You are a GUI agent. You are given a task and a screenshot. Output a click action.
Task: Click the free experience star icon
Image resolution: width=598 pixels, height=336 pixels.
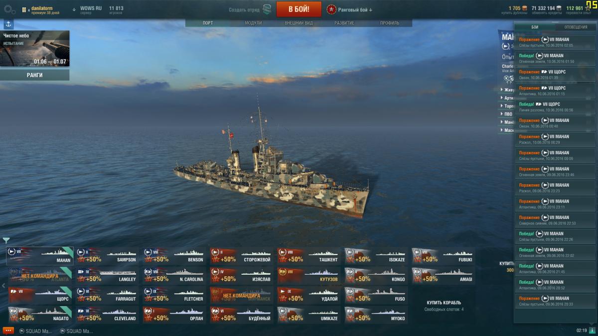(588, 8)
